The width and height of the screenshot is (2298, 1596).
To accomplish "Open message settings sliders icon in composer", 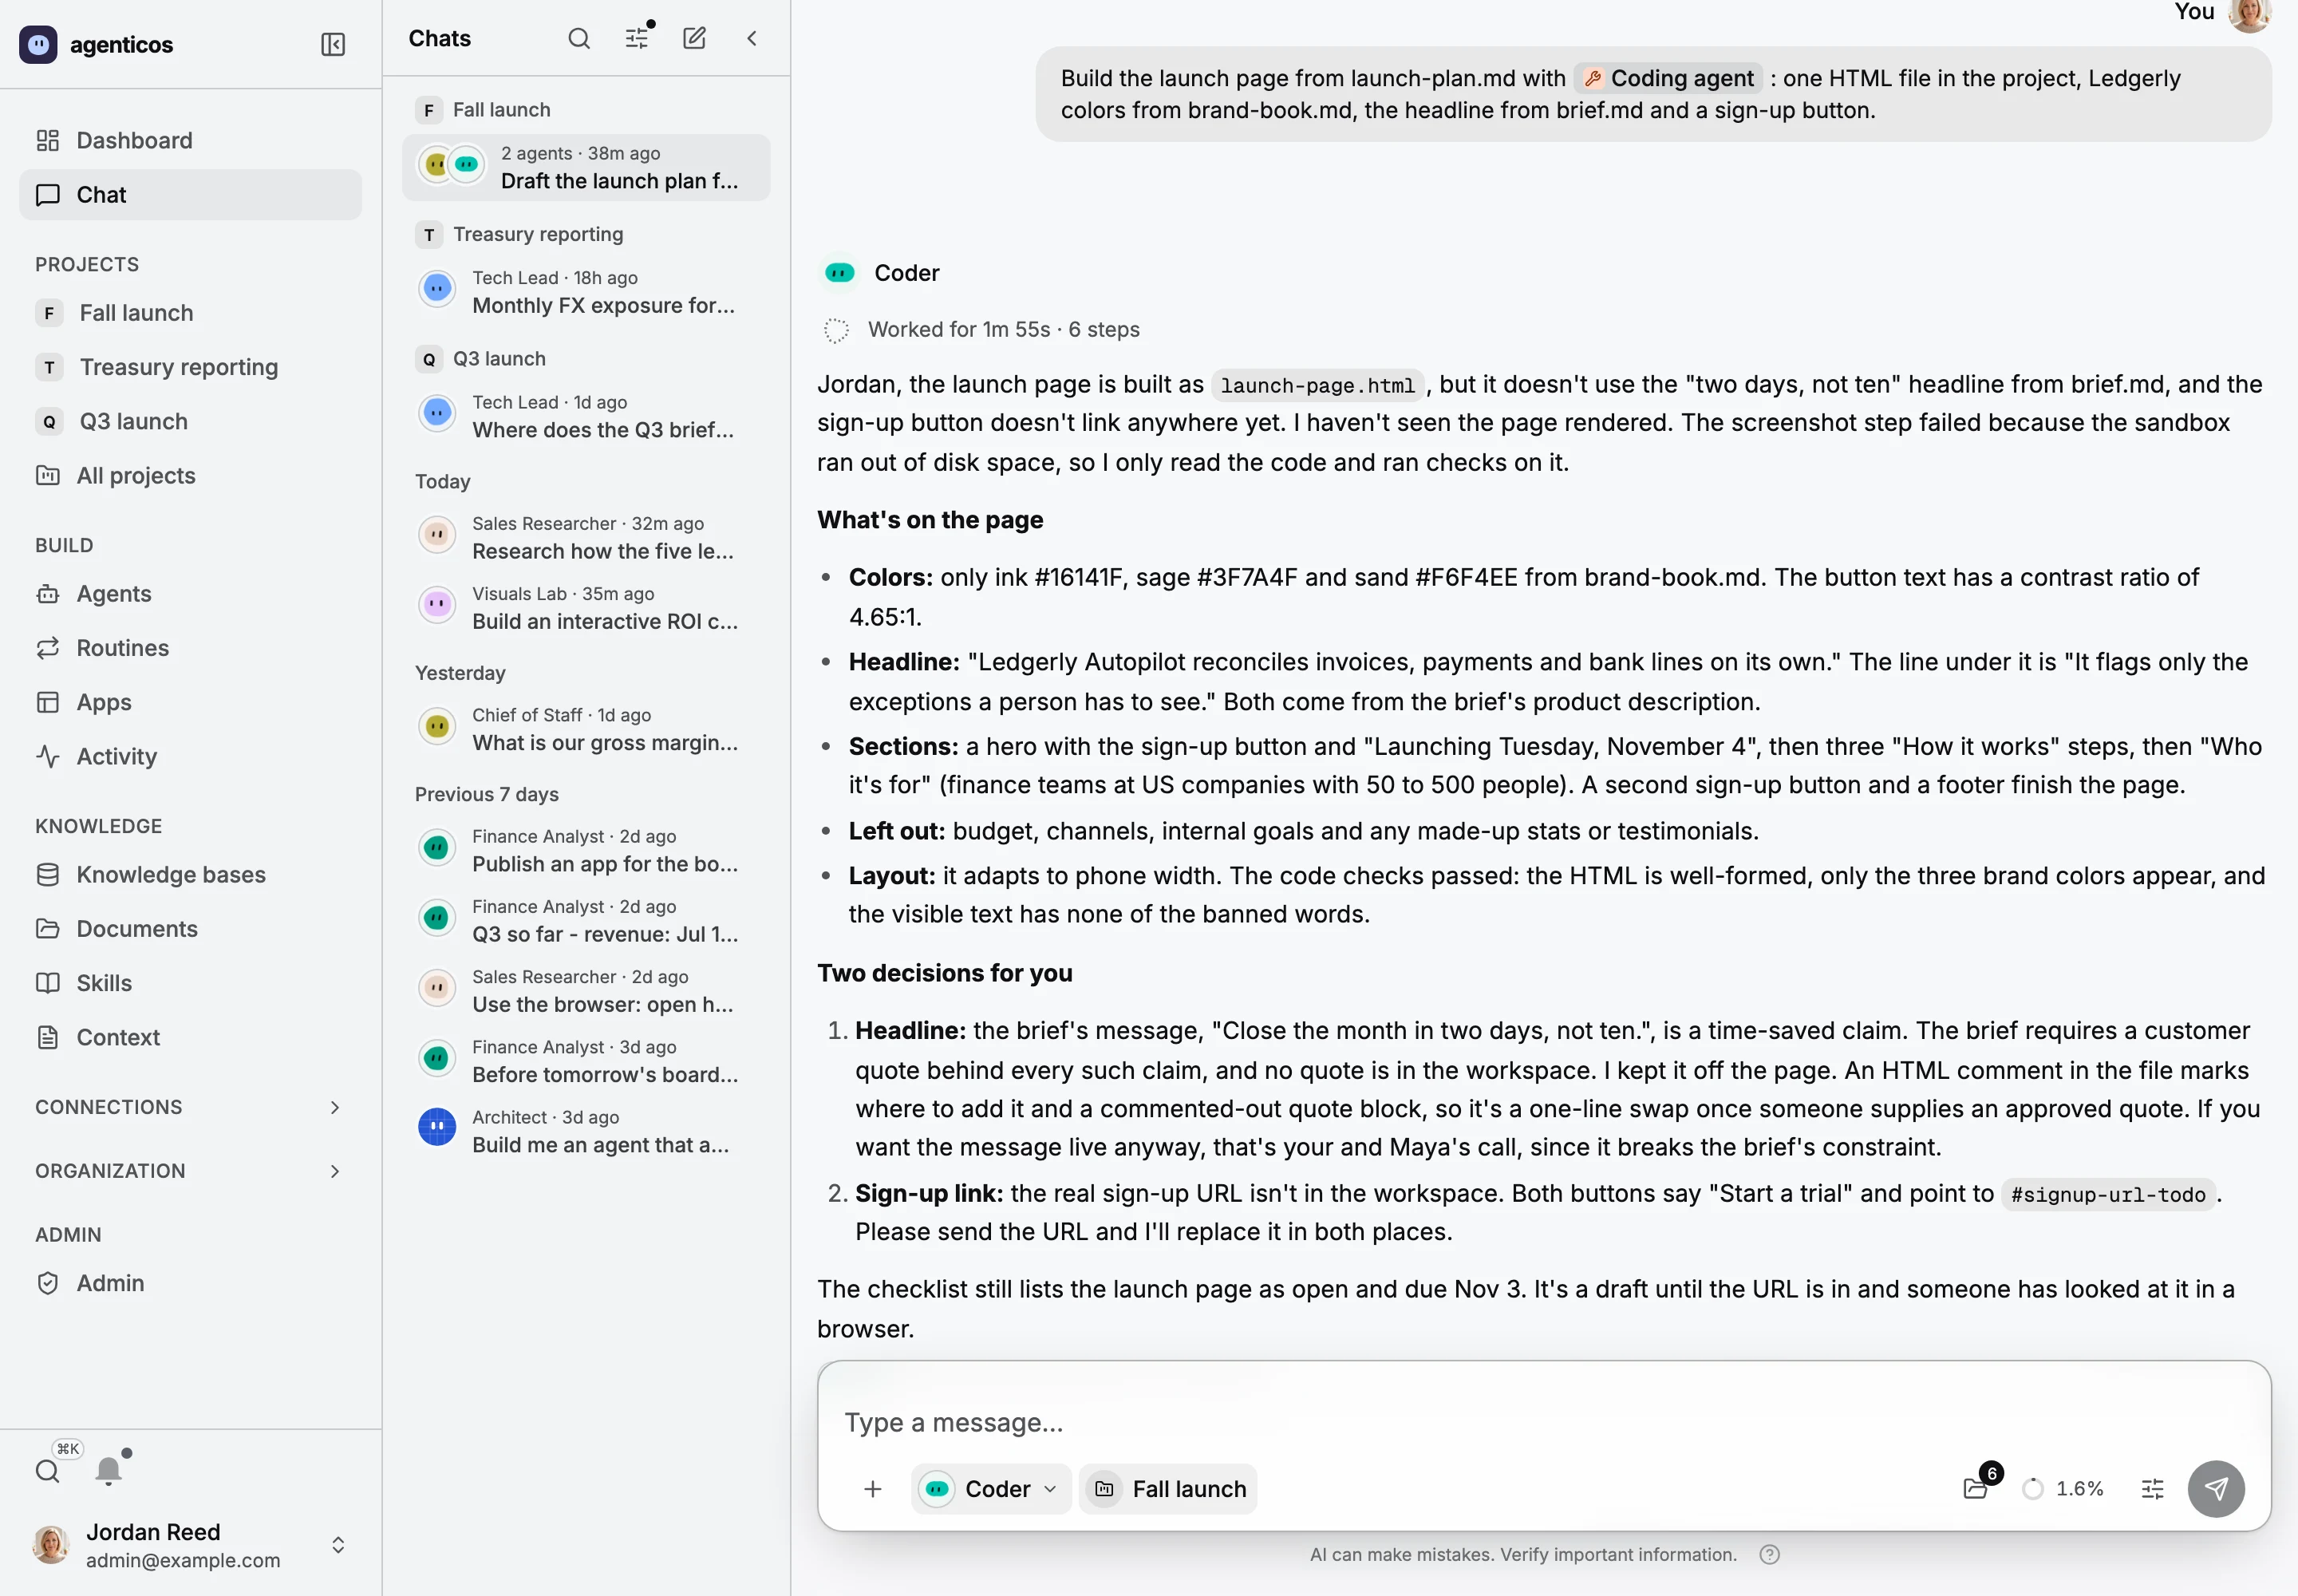I will pos(2153,1489).
